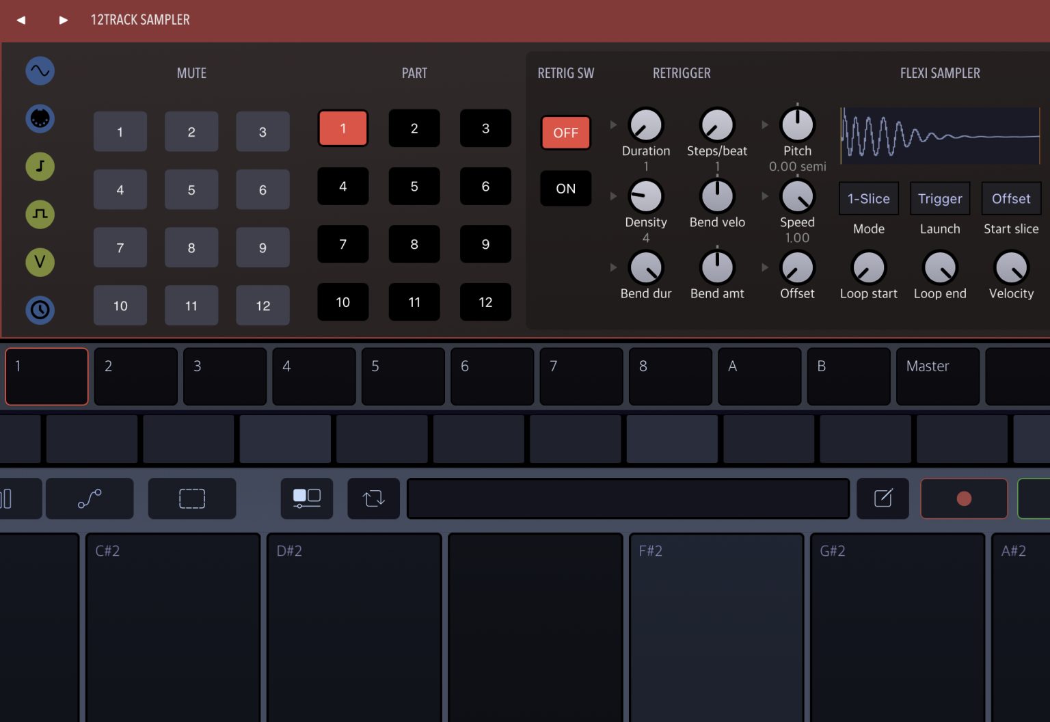The image size is (1050, 722).
Task: Open the Trigger Launch selector
Action: click(x=940, y=199)
